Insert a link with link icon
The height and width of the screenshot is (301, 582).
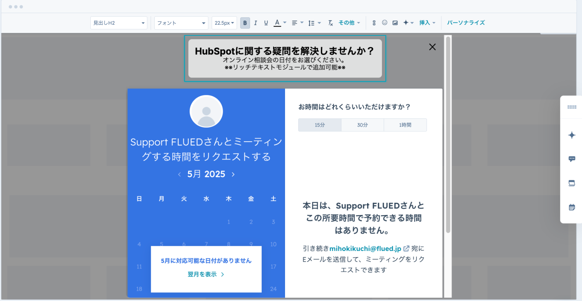374,23
